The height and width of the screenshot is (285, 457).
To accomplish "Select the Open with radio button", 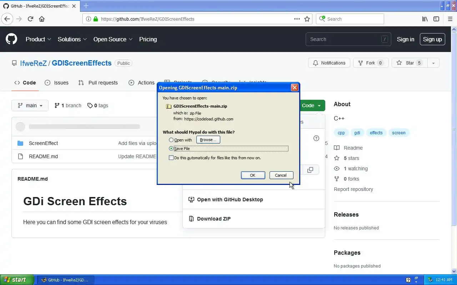I will click(x=171, y=140).
